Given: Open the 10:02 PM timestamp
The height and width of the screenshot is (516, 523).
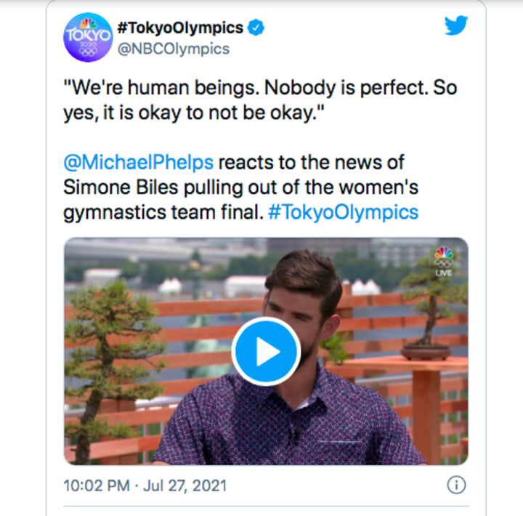Looking at the screenshot, I should coord(97,485).
